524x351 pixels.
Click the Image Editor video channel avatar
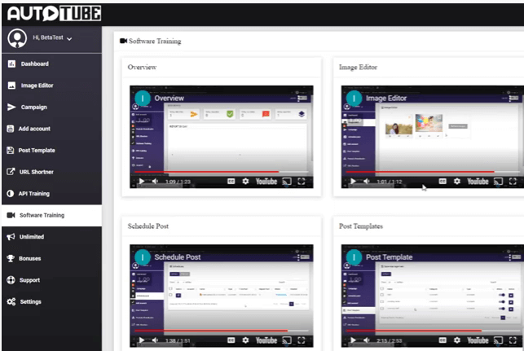click(x=354, y=99)
